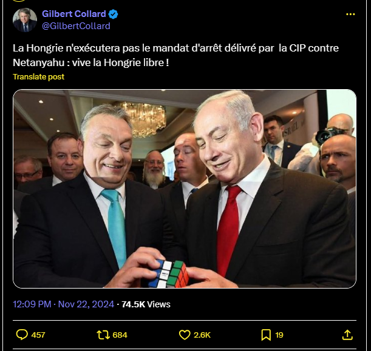Image resolution: width=371 pixels, height=351 pixels.
Task: Like the post with heart icon
Action: [x=185, y=335]
